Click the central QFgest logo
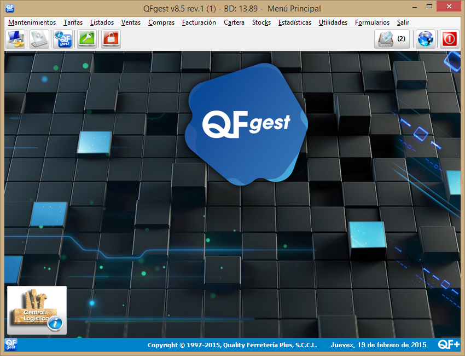 click(246, 124)
